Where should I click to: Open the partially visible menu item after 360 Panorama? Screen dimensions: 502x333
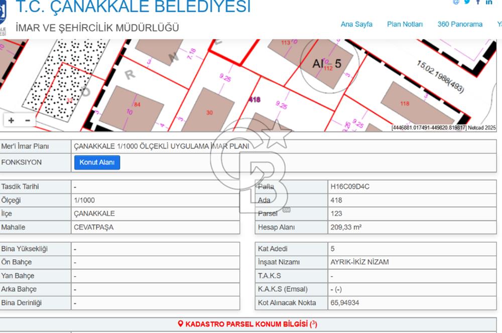coord(498,24)
